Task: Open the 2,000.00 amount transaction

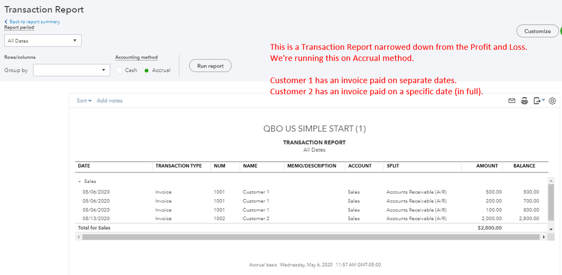Action: pos(491,218)
